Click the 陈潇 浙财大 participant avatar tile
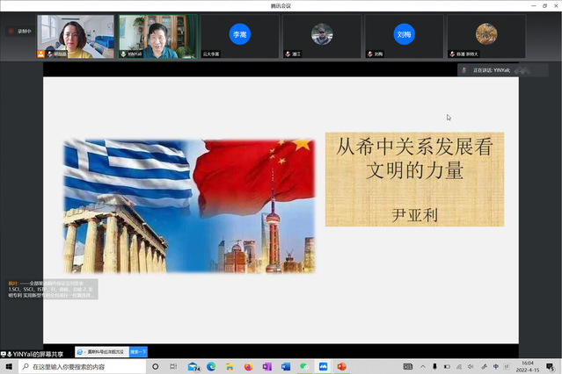The image size is (562, 374). (x=485, y=36)
